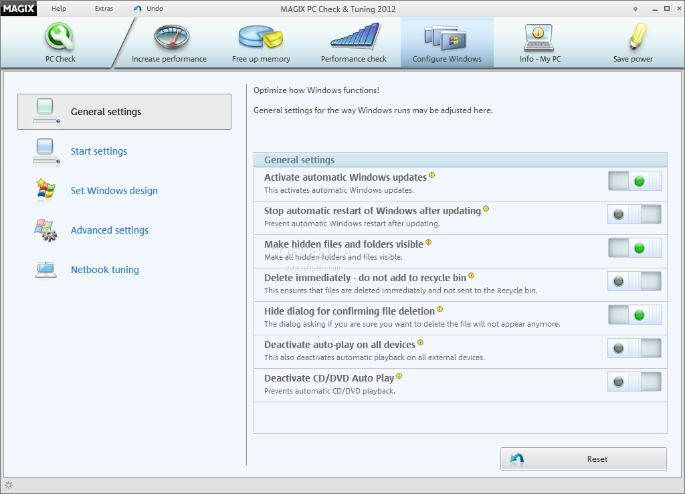Click 'Prevent automatic Windows restart after updating.' text

(x=352, y=224)
